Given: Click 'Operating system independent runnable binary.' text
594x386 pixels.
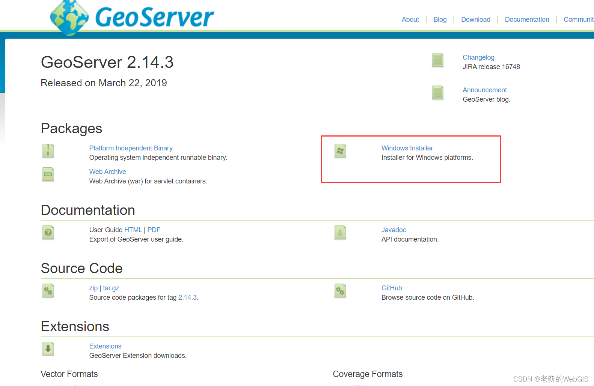Looking at the screenshot, I should pyautogui.click(x=158, y=158).
